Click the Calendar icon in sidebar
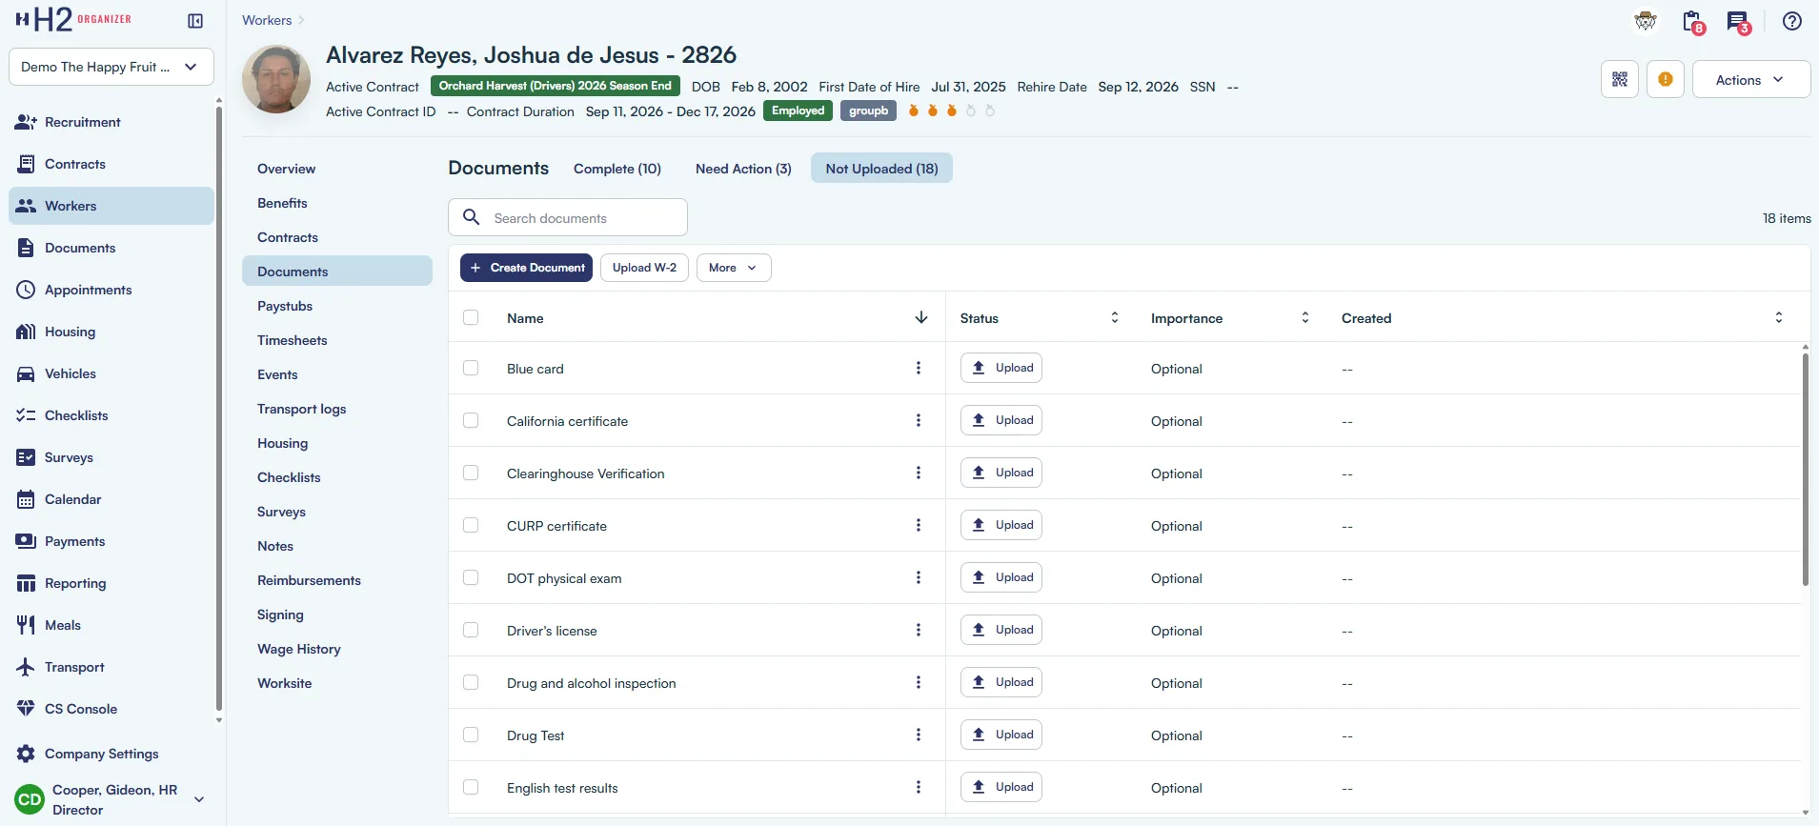 click(x=26, y=499)
